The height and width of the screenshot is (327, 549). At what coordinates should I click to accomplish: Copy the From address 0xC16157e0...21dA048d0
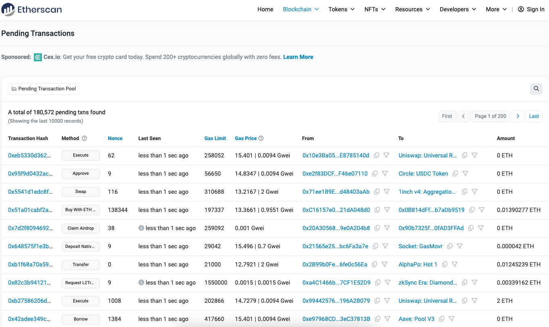tap(377, 210)
